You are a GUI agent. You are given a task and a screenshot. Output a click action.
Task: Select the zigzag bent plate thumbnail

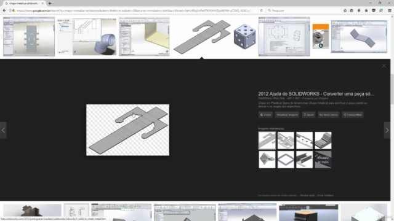click(x=359, y=37)
